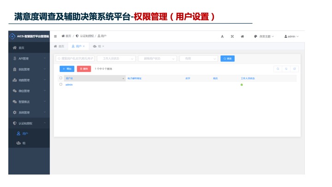
Task: Click the blue 搜索 button
Action: [x=227, y=59]
